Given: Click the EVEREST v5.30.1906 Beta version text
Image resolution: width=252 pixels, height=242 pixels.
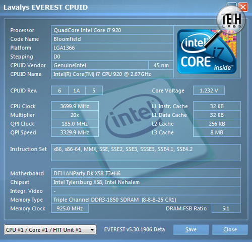Looking at the screenshot, I should pyautogui.click(x=135, y=229).
